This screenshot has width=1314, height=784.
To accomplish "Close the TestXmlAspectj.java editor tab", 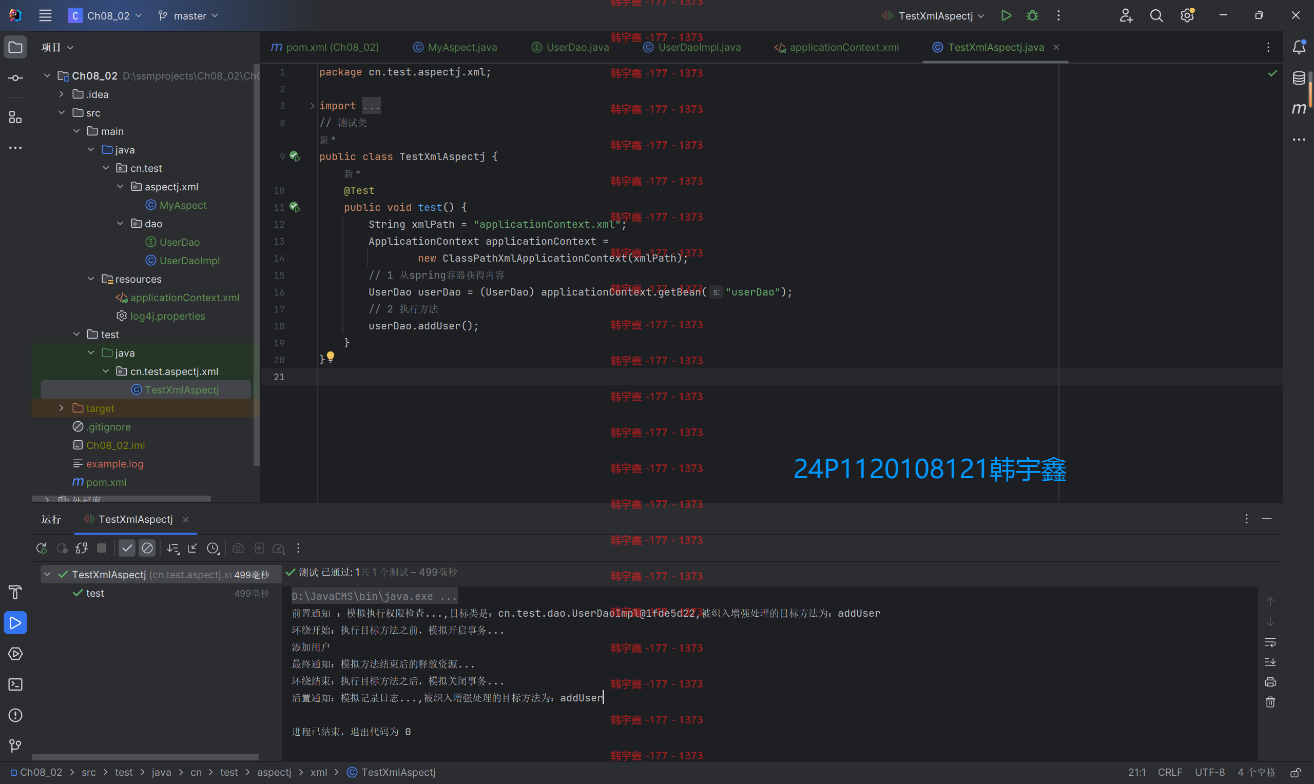I will (1056, 47).
